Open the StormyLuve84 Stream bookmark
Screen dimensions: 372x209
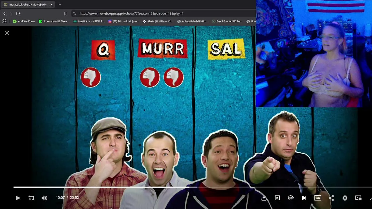pos(54,21)
